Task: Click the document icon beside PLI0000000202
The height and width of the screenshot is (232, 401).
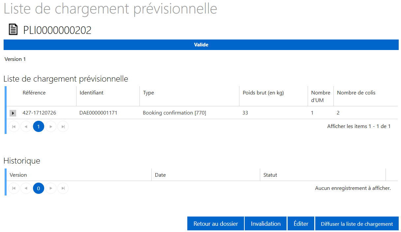Action: [x=13, y=30]
